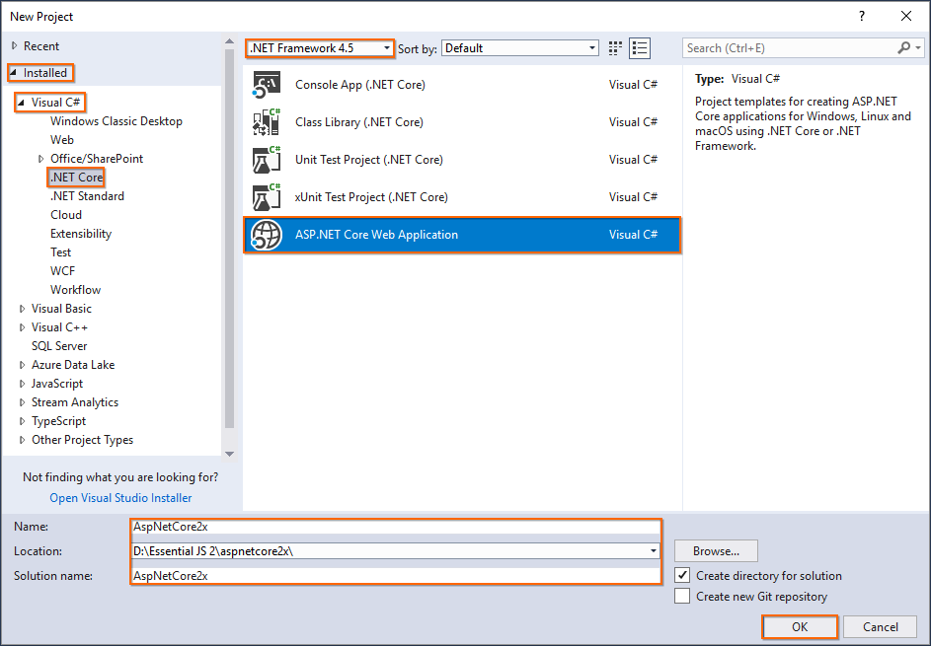Image resolution: width=931 pixels, height=646 pixels.
Task: Expand the Azure Data Lake node
Action: click(22, 365)
